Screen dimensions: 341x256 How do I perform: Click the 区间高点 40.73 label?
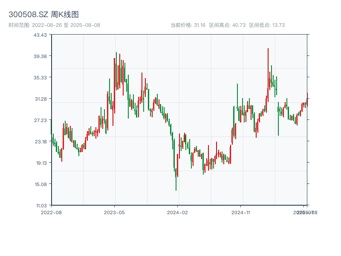pyautogui.click(x=227, y=25)
